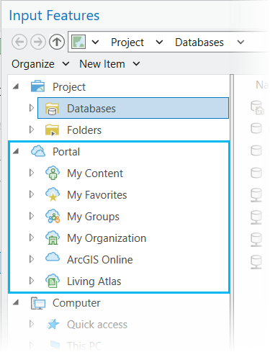The width and height of the screenshot is (270, 352).
Task: Click Databases in the path bar
Action: click(x=199, y=42)
